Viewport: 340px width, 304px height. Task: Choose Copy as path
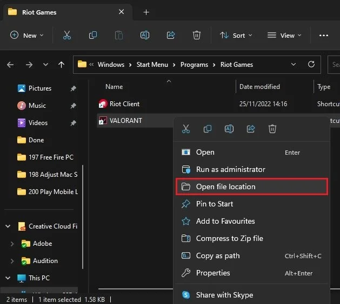pyautogui.click(x=252, y=256)
